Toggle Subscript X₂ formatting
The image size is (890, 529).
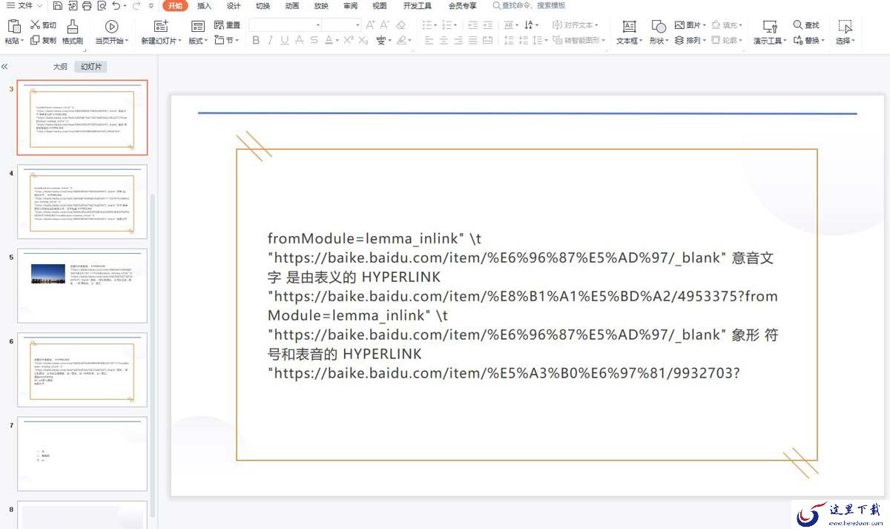tap(363, 41)
